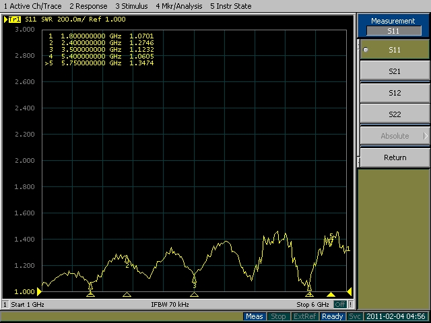Select the S21 measurement softkey
This screenshot has width=431, height=323.
(x=395, y=71)
